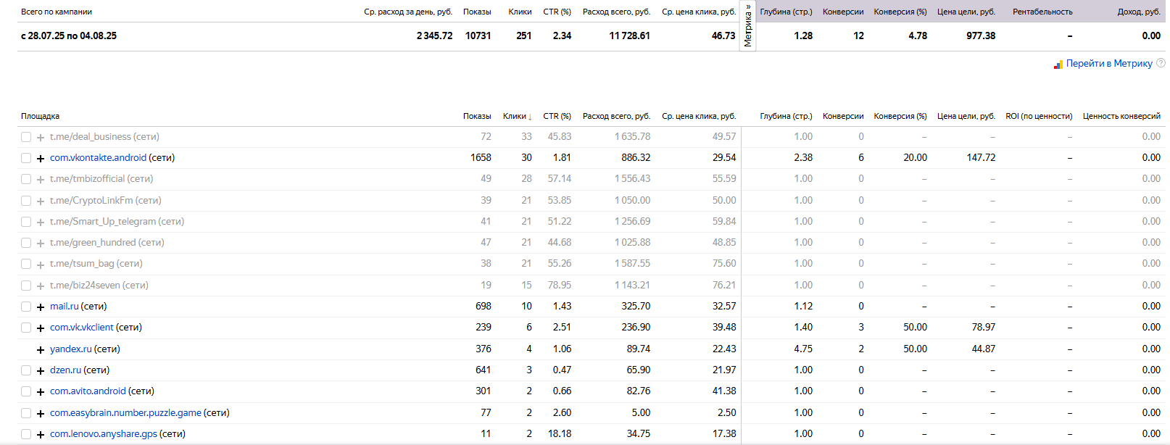Tick checkbox for t.me/deal_business row
Viewport: 1170px width, 445px height.
[26, 137]
